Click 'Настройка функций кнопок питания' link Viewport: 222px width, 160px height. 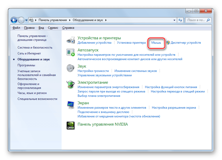(171, 87)
